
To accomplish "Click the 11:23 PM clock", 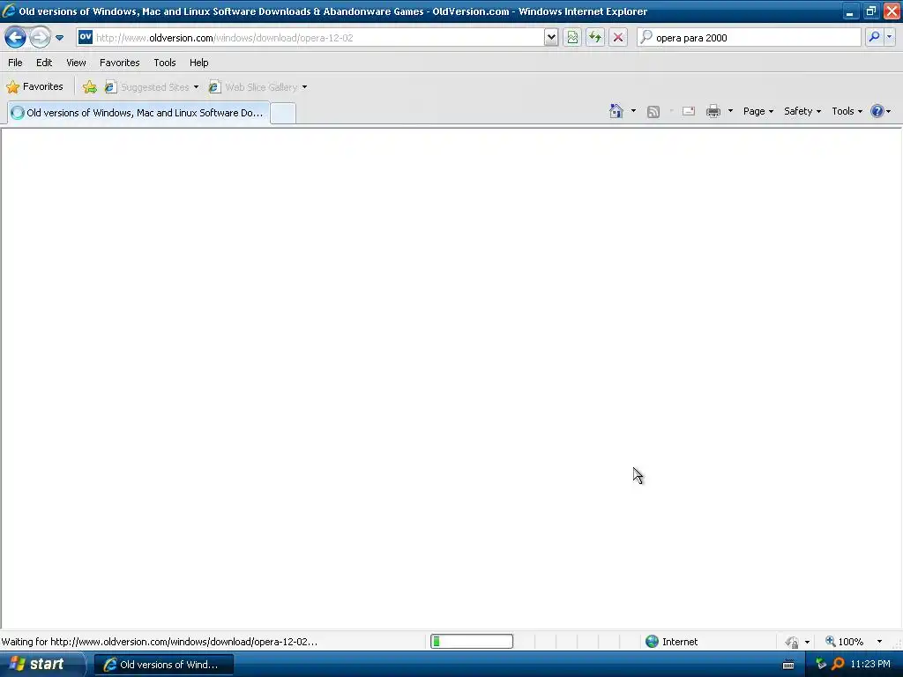I will point(870,664).
